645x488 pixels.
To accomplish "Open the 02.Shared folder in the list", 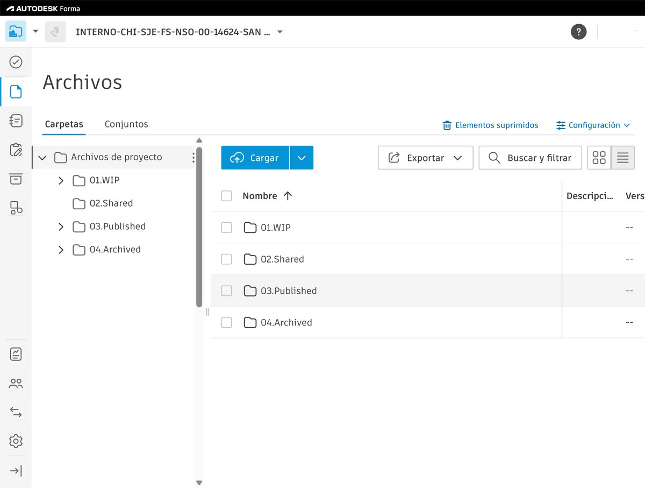I will pyautogui.click(x=282, y=259).
